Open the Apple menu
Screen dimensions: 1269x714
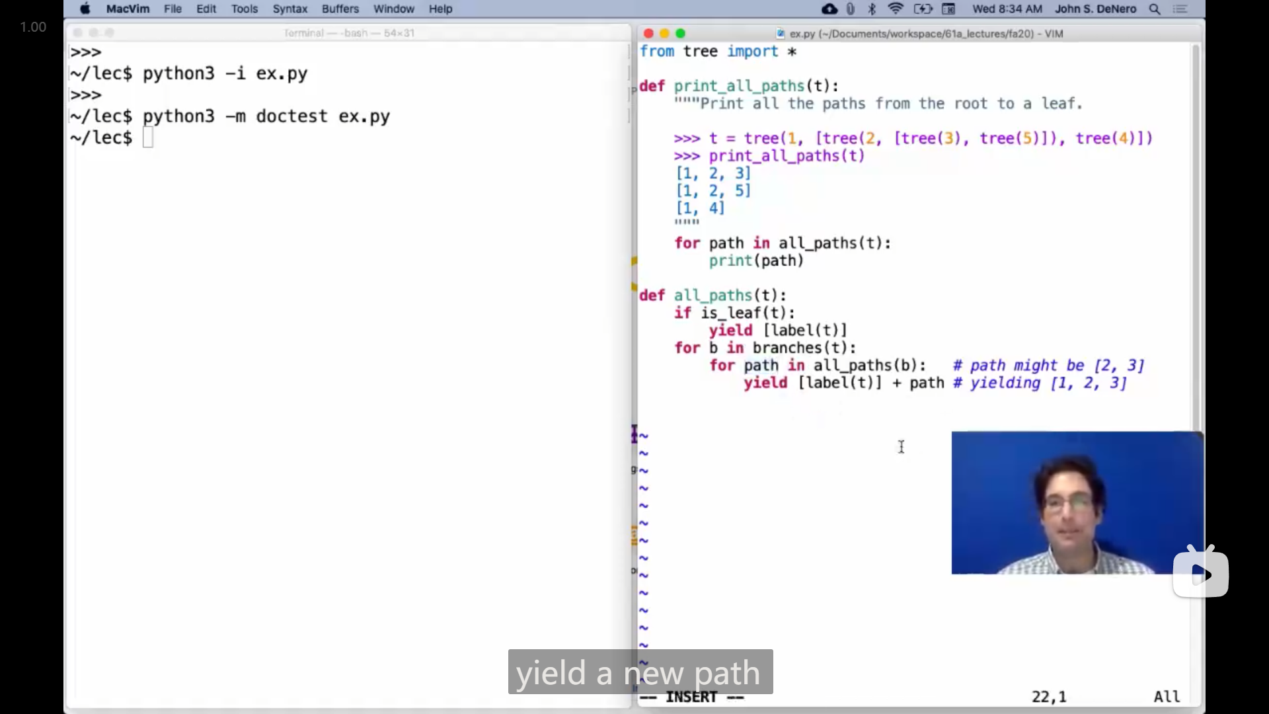[x=85, y=9]
